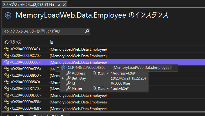Go back with the blue arrow icon
This screenshot has height=116, width=205.
pyautogui.click(x=8, y=15)
